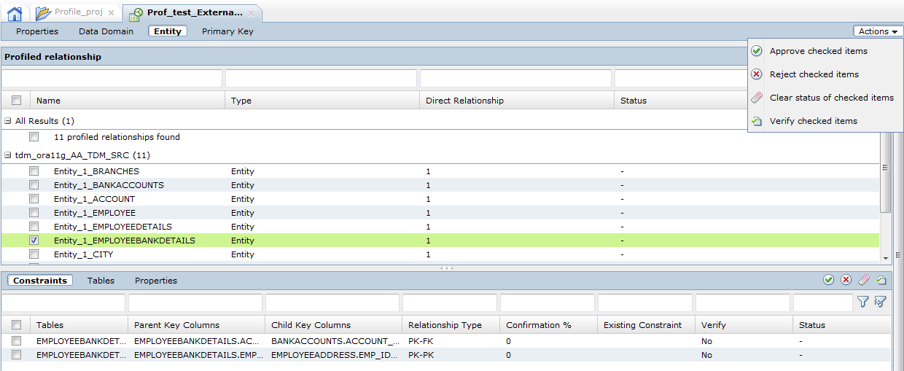
Task: Click the Parent Key Columns filter field
Action: pyautogui.click(x=195, y=302)
